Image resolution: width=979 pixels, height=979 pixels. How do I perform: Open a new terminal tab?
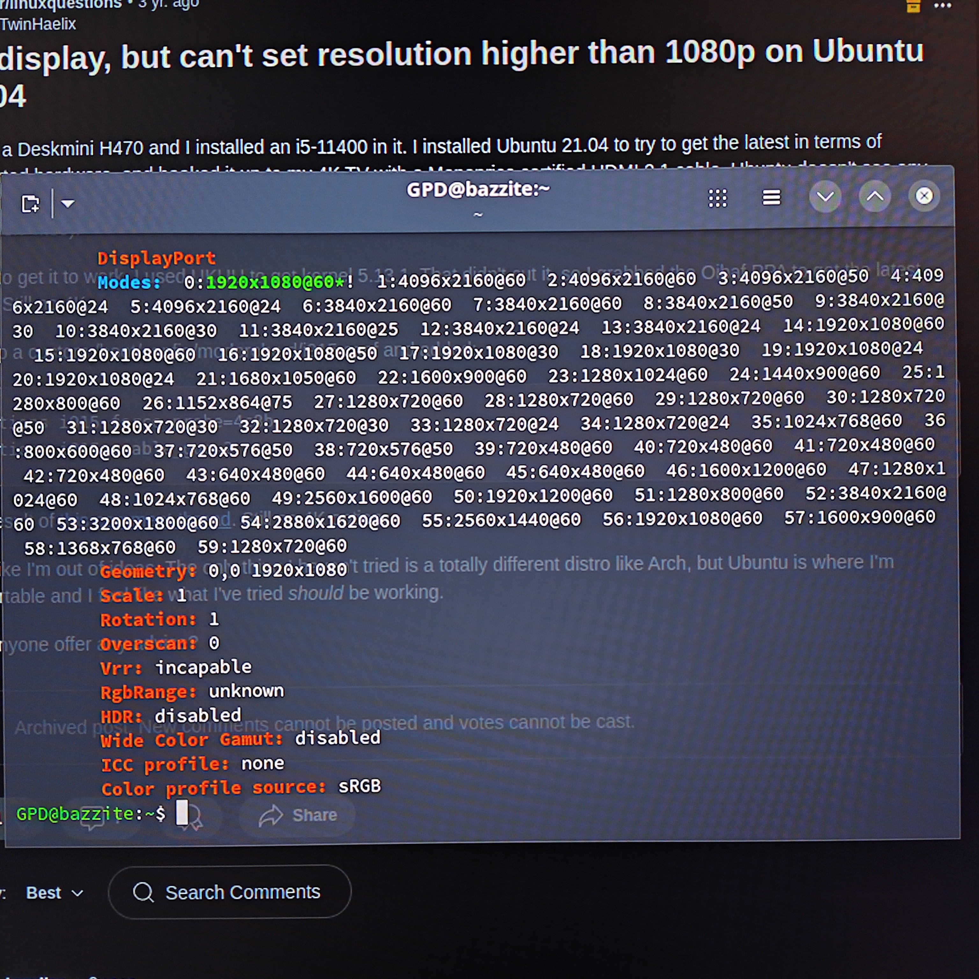30,204
